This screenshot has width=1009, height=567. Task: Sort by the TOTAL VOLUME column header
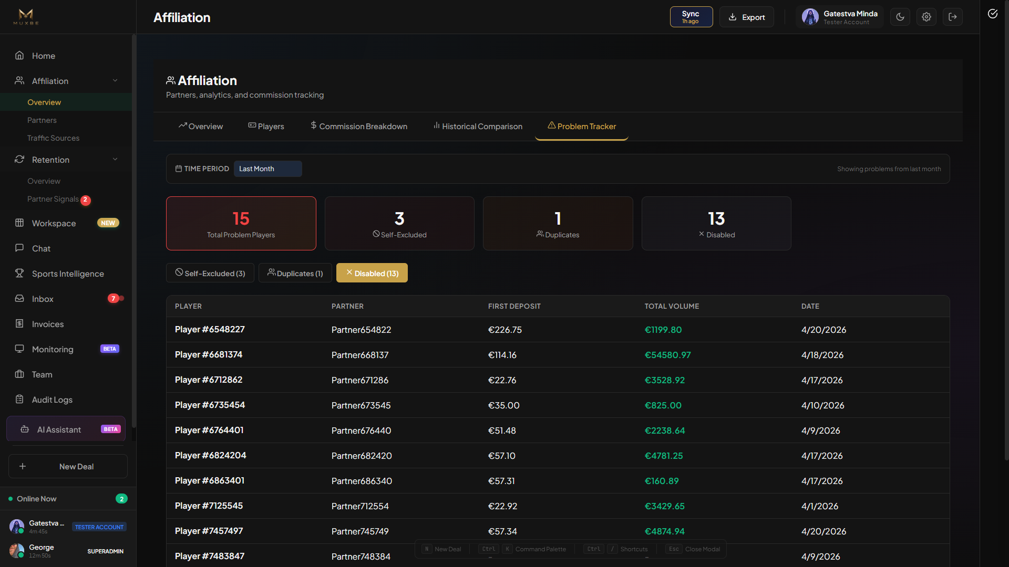click(x=672, y=306)
